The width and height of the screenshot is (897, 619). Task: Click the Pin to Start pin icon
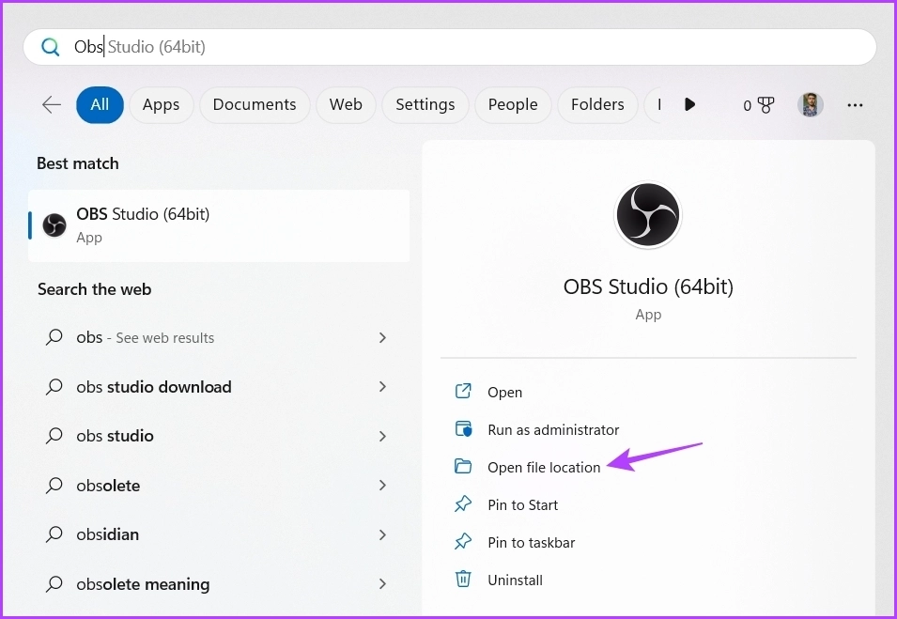(x=463, y=504)
